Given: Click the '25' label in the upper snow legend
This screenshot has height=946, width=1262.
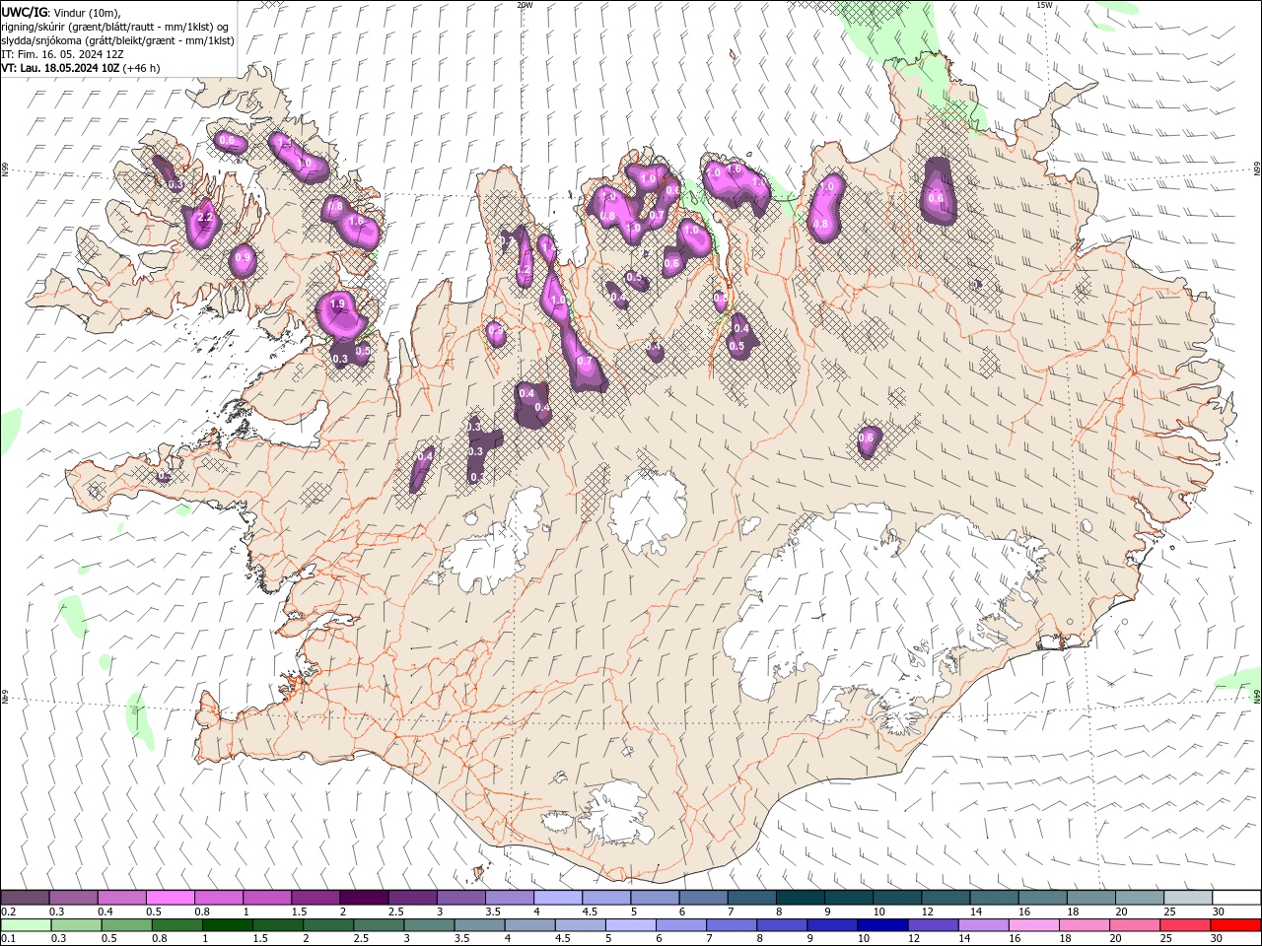Looking at the screenshot, I should (x=1168, y=912).
